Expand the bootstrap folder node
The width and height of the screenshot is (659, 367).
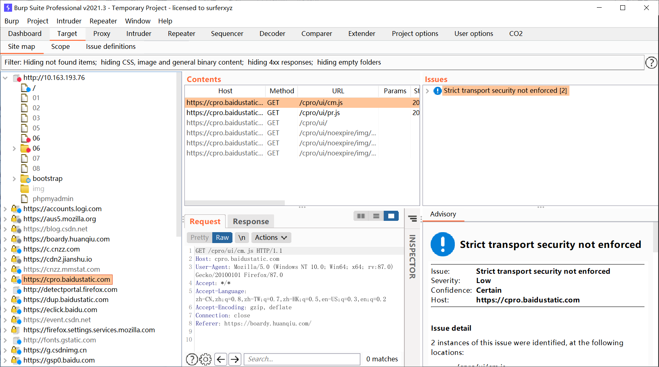14,178
